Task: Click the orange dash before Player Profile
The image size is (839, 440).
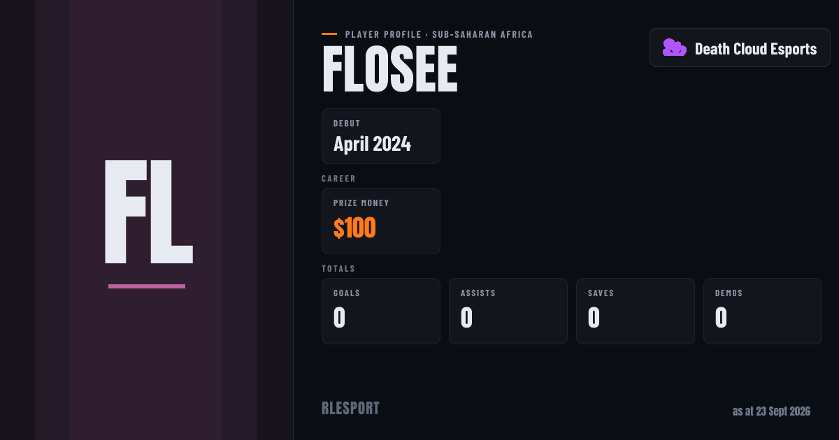Action: click(x=329, y=34)
